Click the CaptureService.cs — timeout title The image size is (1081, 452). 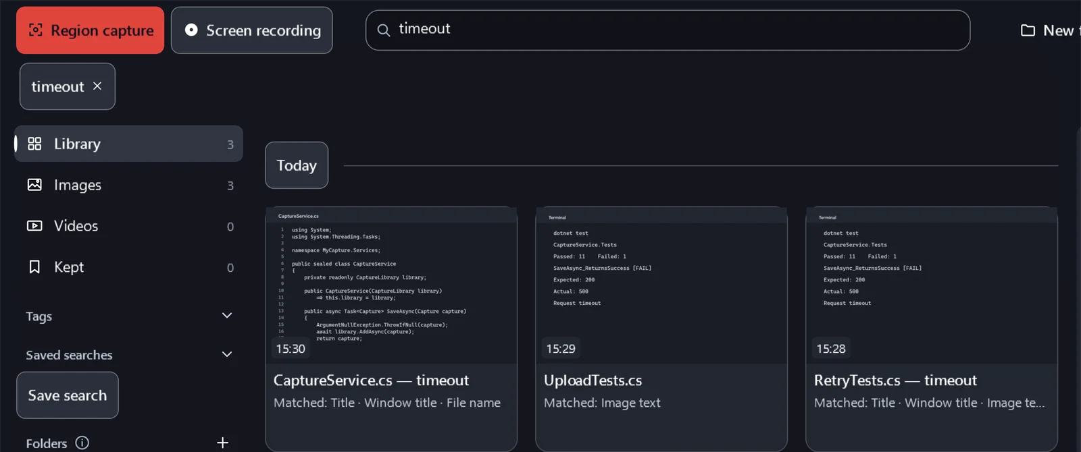371,380
